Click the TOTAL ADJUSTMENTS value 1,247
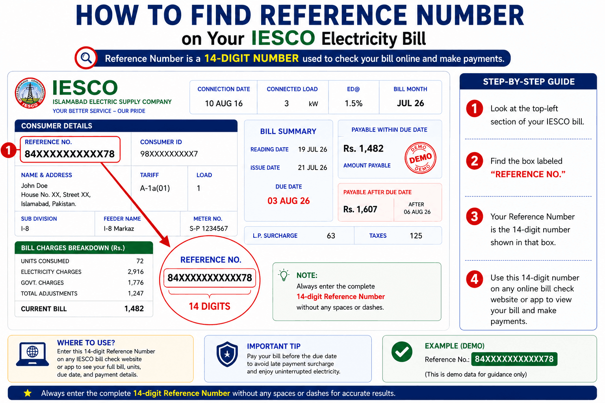This screenshot has width=605, height=403. click(x=135, y=294)
